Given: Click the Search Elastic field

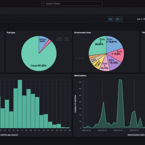Looking at the screenshot, I should (x=72, y=4).
